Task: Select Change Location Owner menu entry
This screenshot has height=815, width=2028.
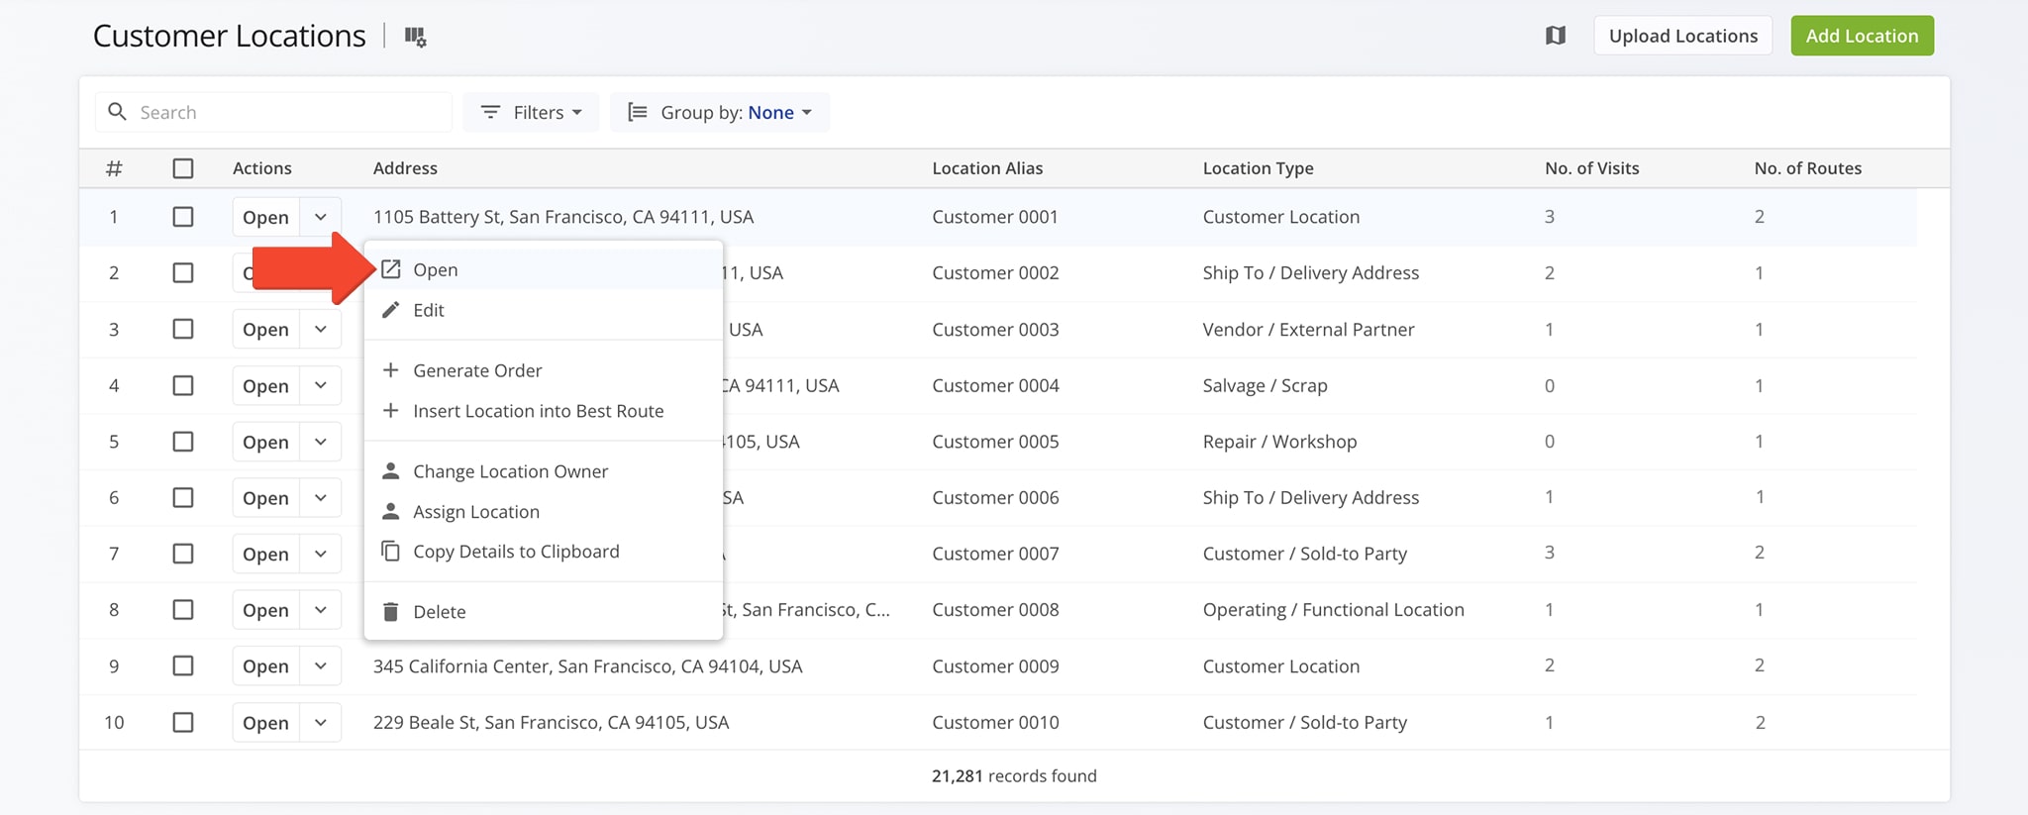Action: (544, 470)
